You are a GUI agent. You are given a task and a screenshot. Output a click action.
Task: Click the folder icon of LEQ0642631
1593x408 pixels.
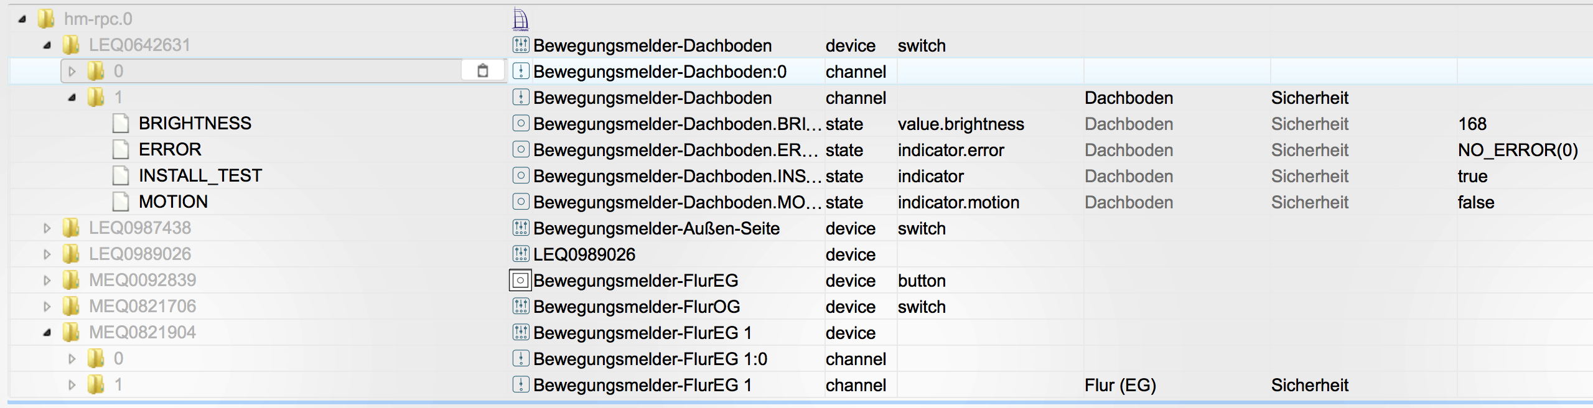(x=71, y=45)
